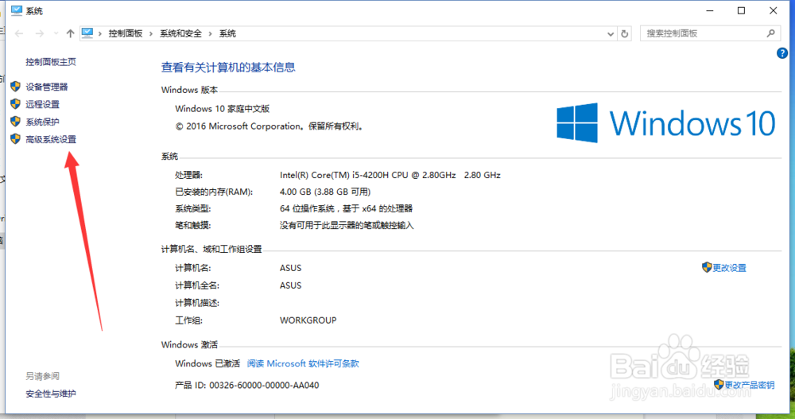Open recent locations dropdown arrow
Image resolution: width=795 pixels, height=419 pixels.
click(56, 33)
